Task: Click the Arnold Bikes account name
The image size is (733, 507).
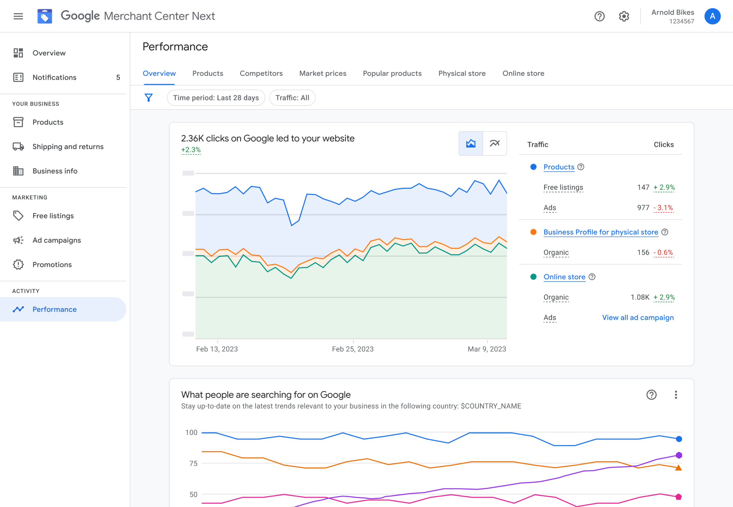Action: click(x=672, y=12)
